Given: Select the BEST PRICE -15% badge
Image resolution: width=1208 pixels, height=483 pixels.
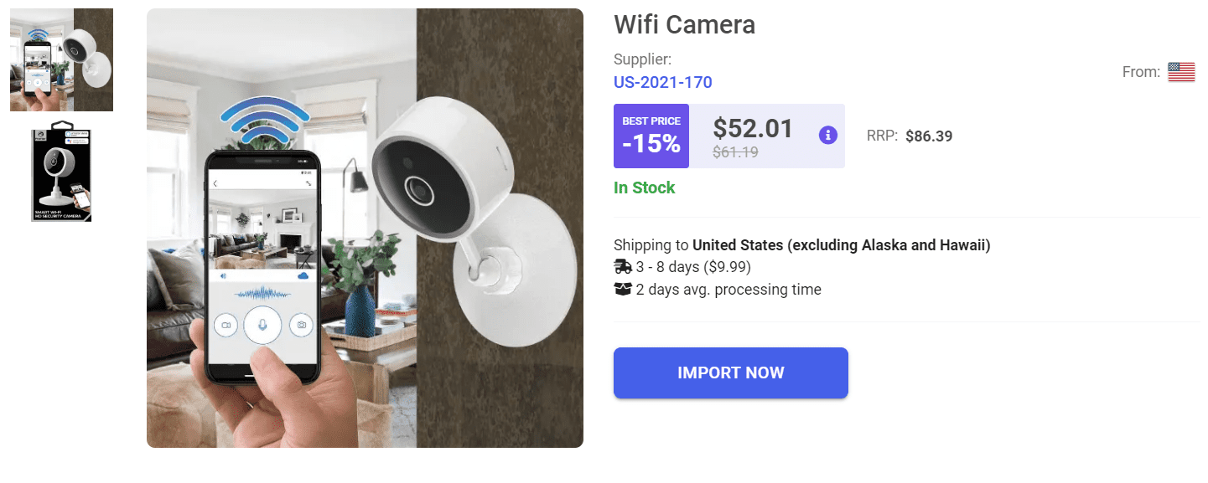Looking at the screenshot, I should tap(651, 134).
